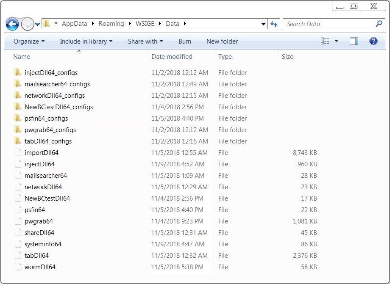Minimize the Explorer window

tap(340, 6)
